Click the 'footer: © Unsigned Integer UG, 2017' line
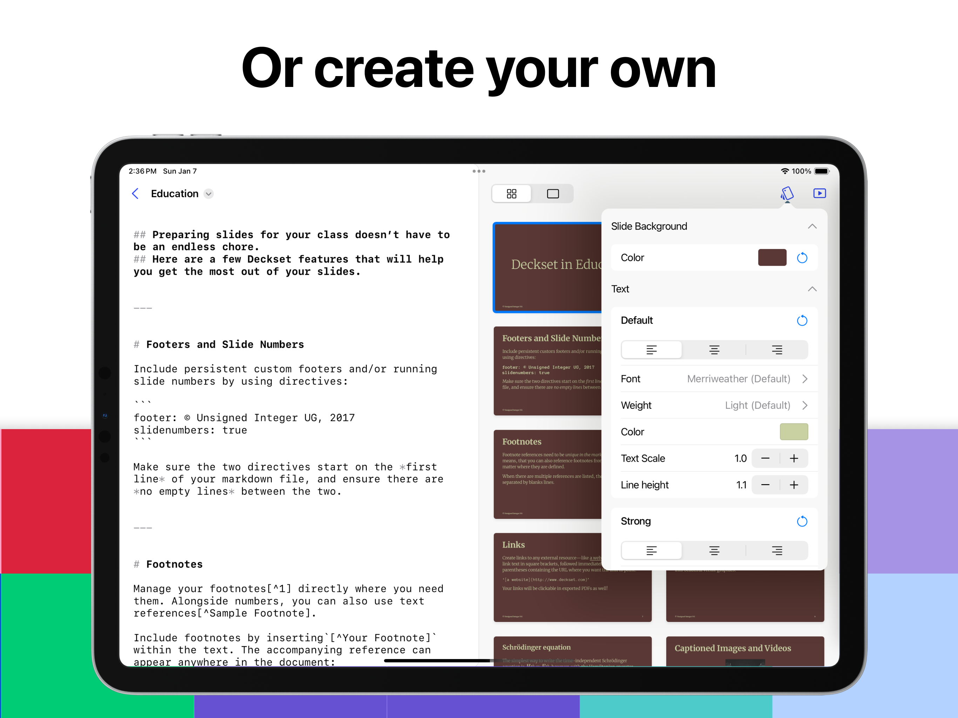 click(244, 418)
